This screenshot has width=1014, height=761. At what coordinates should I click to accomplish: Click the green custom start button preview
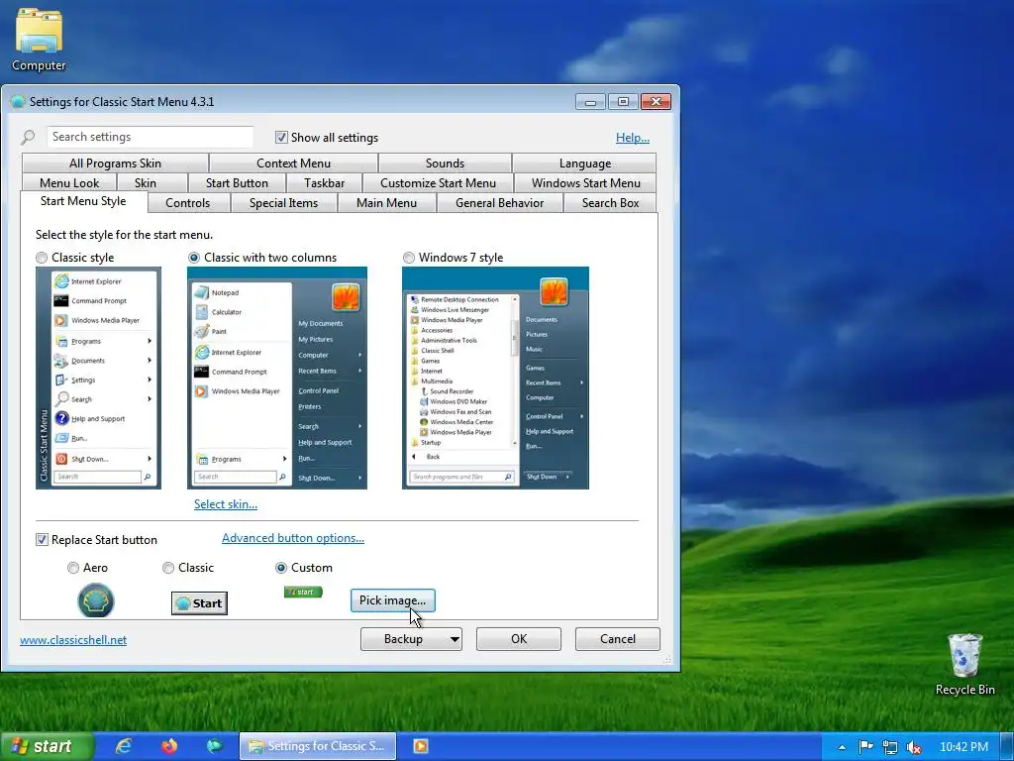point(303,592)
